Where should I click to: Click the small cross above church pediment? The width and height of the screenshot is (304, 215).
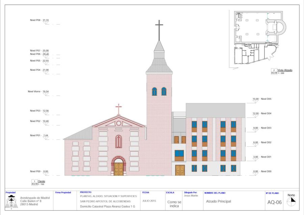119,109
